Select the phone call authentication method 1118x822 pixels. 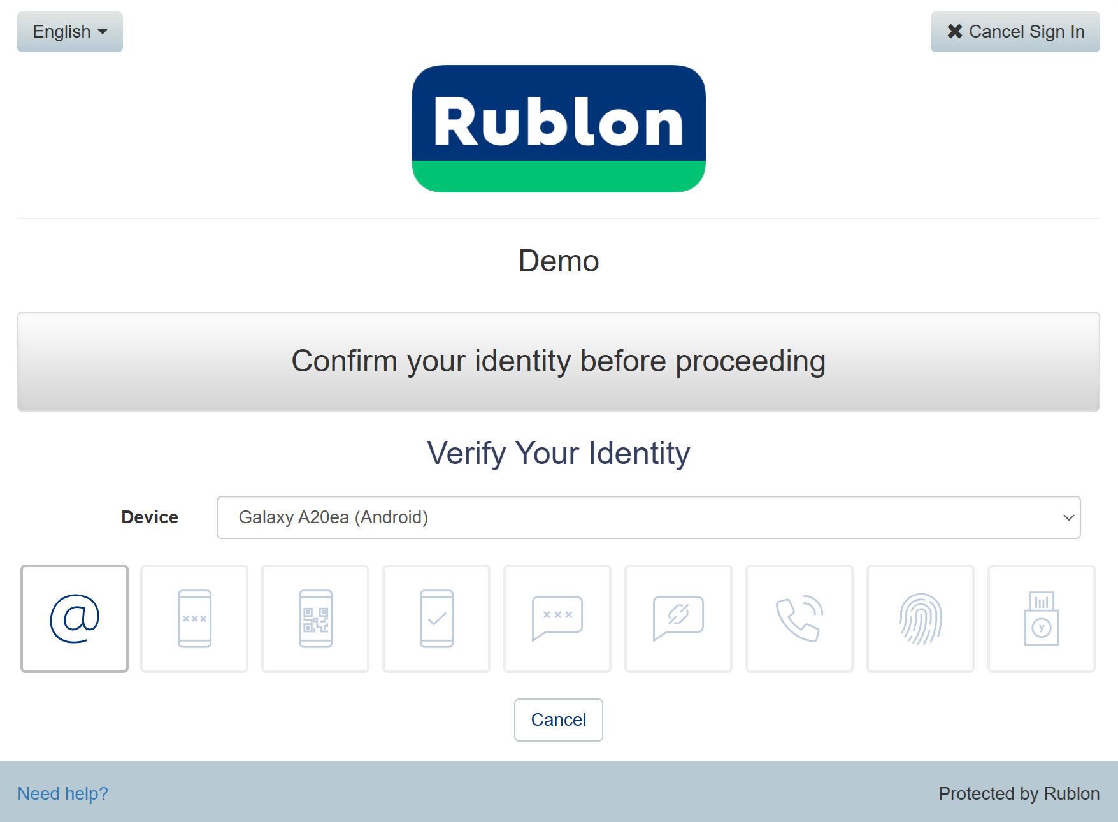coord(799,618)
